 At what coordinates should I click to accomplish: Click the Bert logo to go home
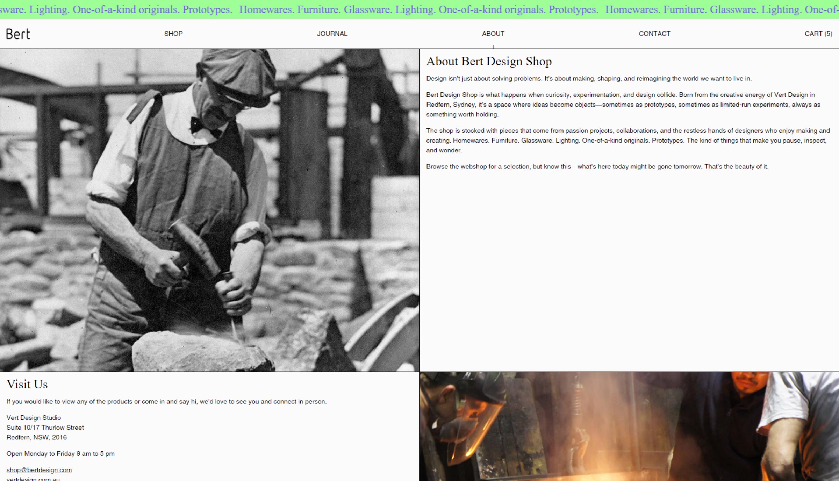click(x=18, y=34)
